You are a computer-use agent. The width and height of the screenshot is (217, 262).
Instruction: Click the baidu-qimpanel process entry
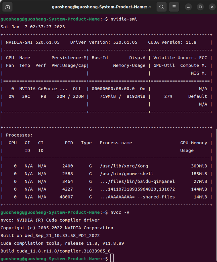[x=137, y=181]
